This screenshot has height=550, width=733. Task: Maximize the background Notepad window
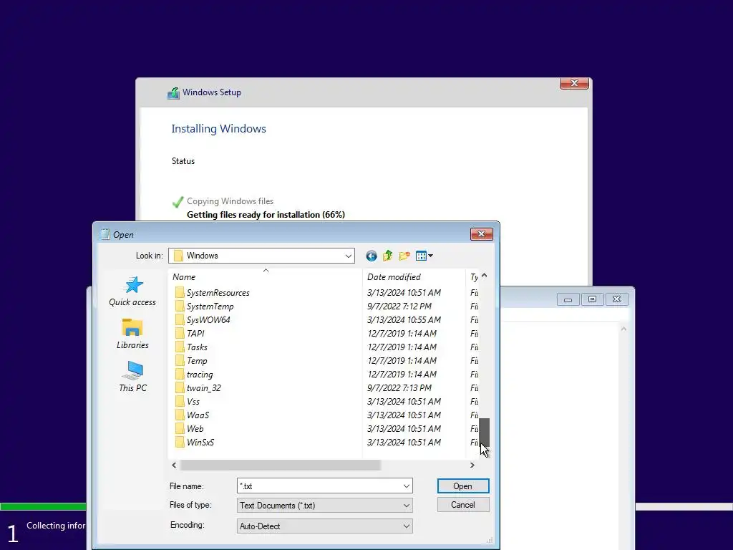coord(592,299)
